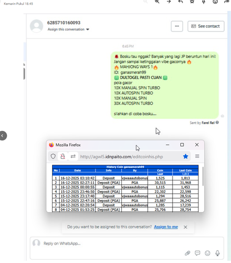
Task: Click DULTOGEL PASTI CUAN text in message
Action: tap(141, 77)
